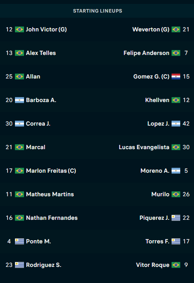Click the Brazil flag next to Weverton
This screenshot has width=194, height=283.
point(176,29)
